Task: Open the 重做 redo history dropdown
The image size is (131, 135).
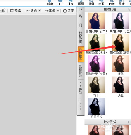Action: pyautogui.click(x=58, y=11)
